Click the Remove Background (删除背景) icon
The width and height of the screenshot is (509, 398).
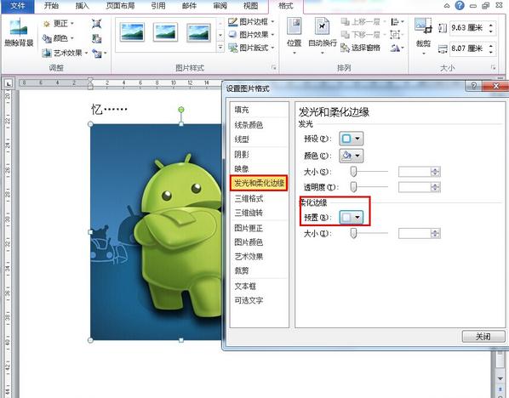(x=18, y=27)
